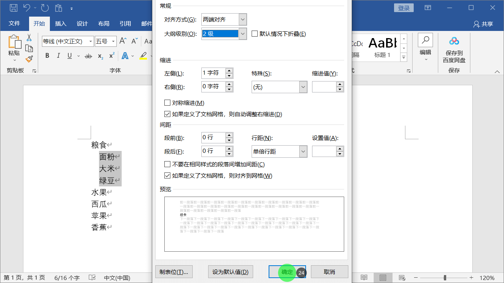504x283 pixels.
Task: Switch to the 布局 tab
Action: pyautogui.click(x=104, y=23)
